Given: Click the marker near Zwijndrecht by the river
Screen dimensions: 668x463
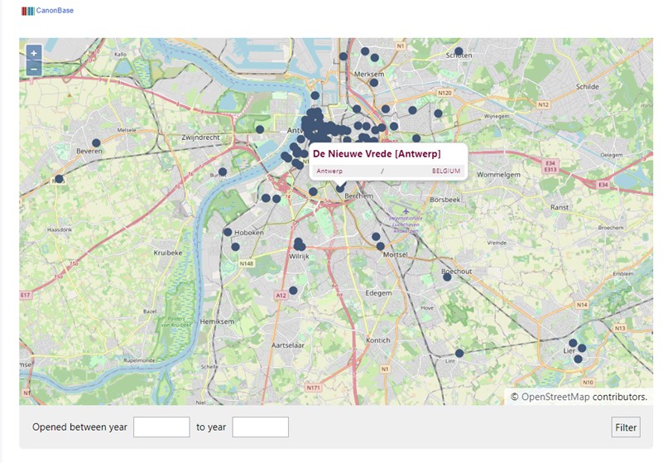Looking at the screenshot, I should (x=259, y=129).
